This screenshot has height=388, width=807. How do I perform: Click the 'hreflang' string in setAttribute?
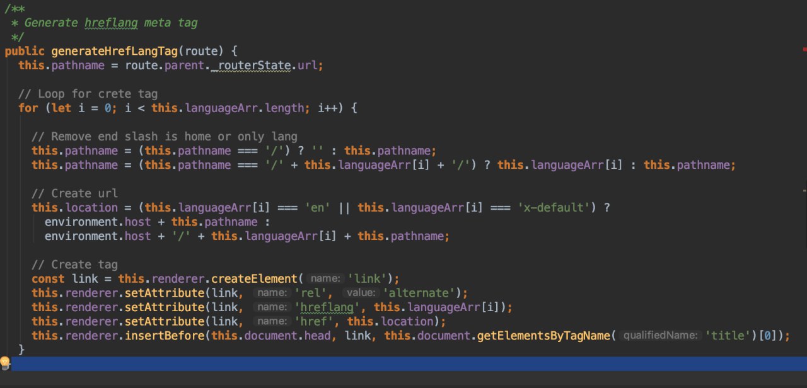327,307
